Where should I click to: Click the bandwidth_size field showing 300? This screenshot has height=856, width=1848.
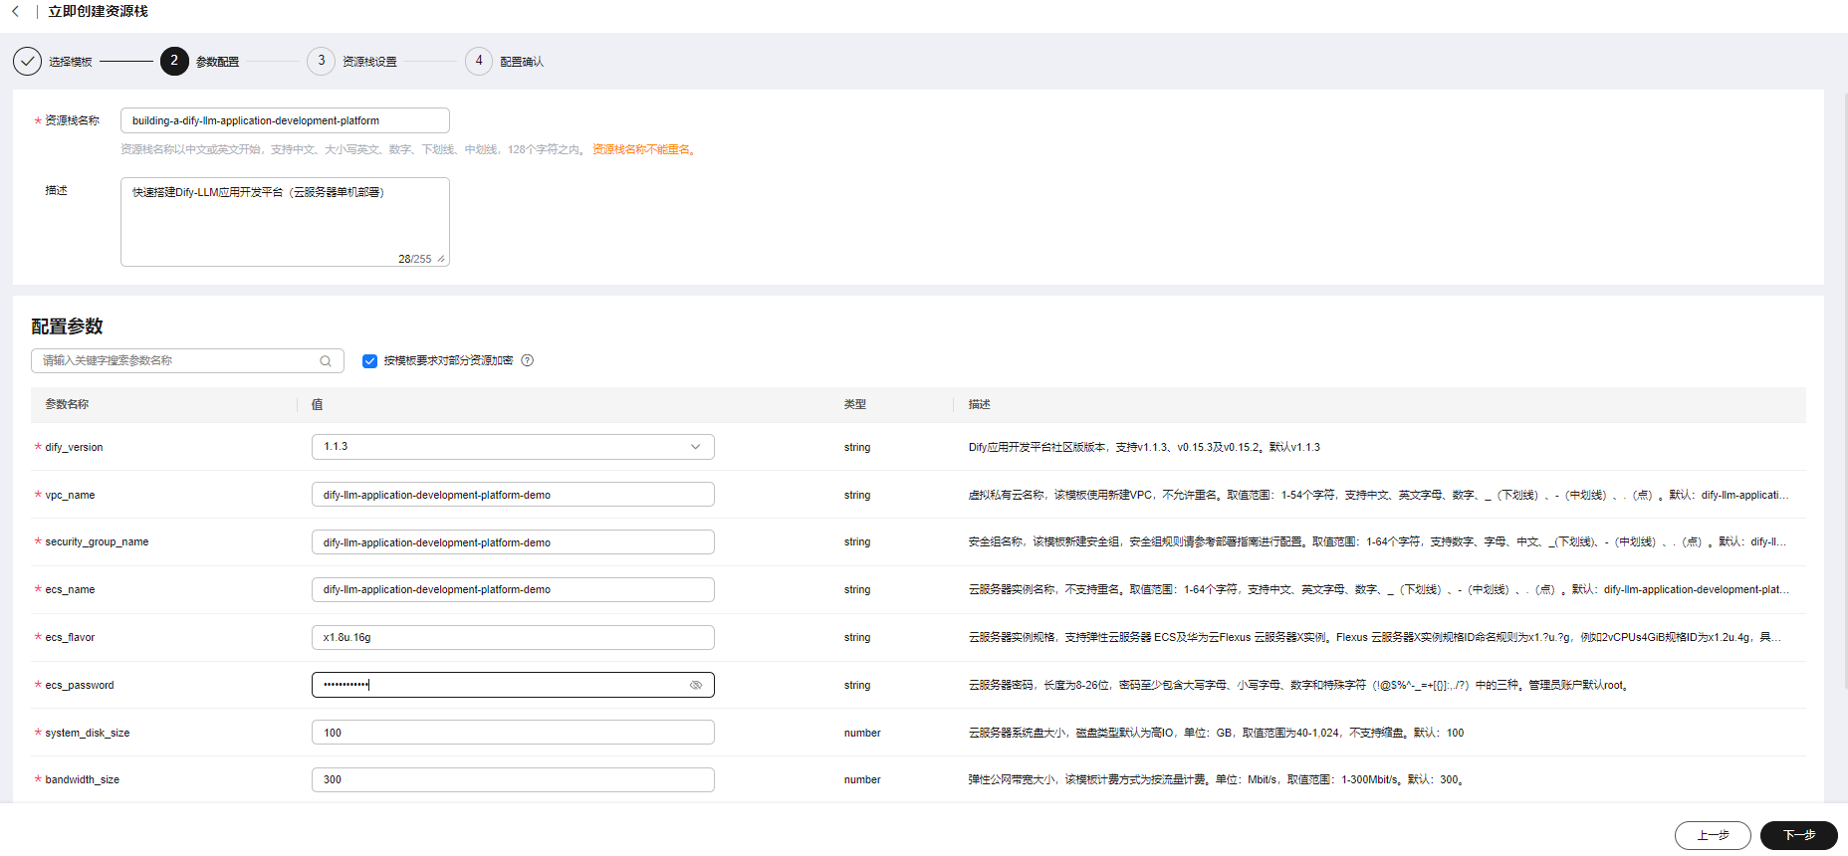[x=513, y=779]
